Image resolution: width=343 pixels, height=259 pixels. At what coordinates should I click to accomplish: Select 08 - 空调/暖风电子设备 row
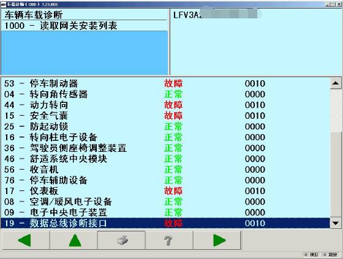point(165,201)
